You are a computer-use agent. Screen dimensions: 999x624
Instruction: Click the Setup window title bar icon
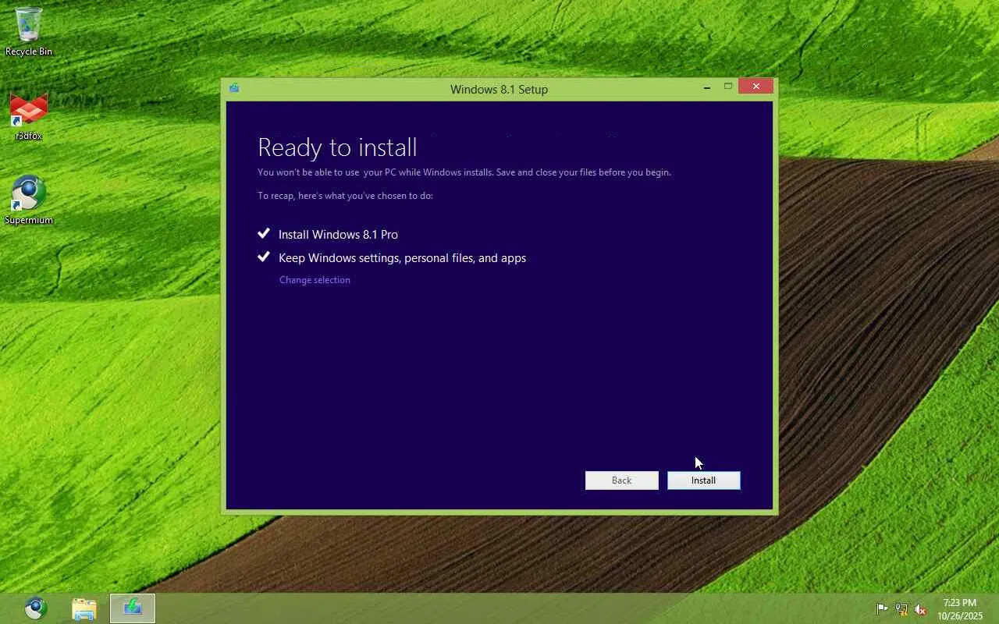234,88
